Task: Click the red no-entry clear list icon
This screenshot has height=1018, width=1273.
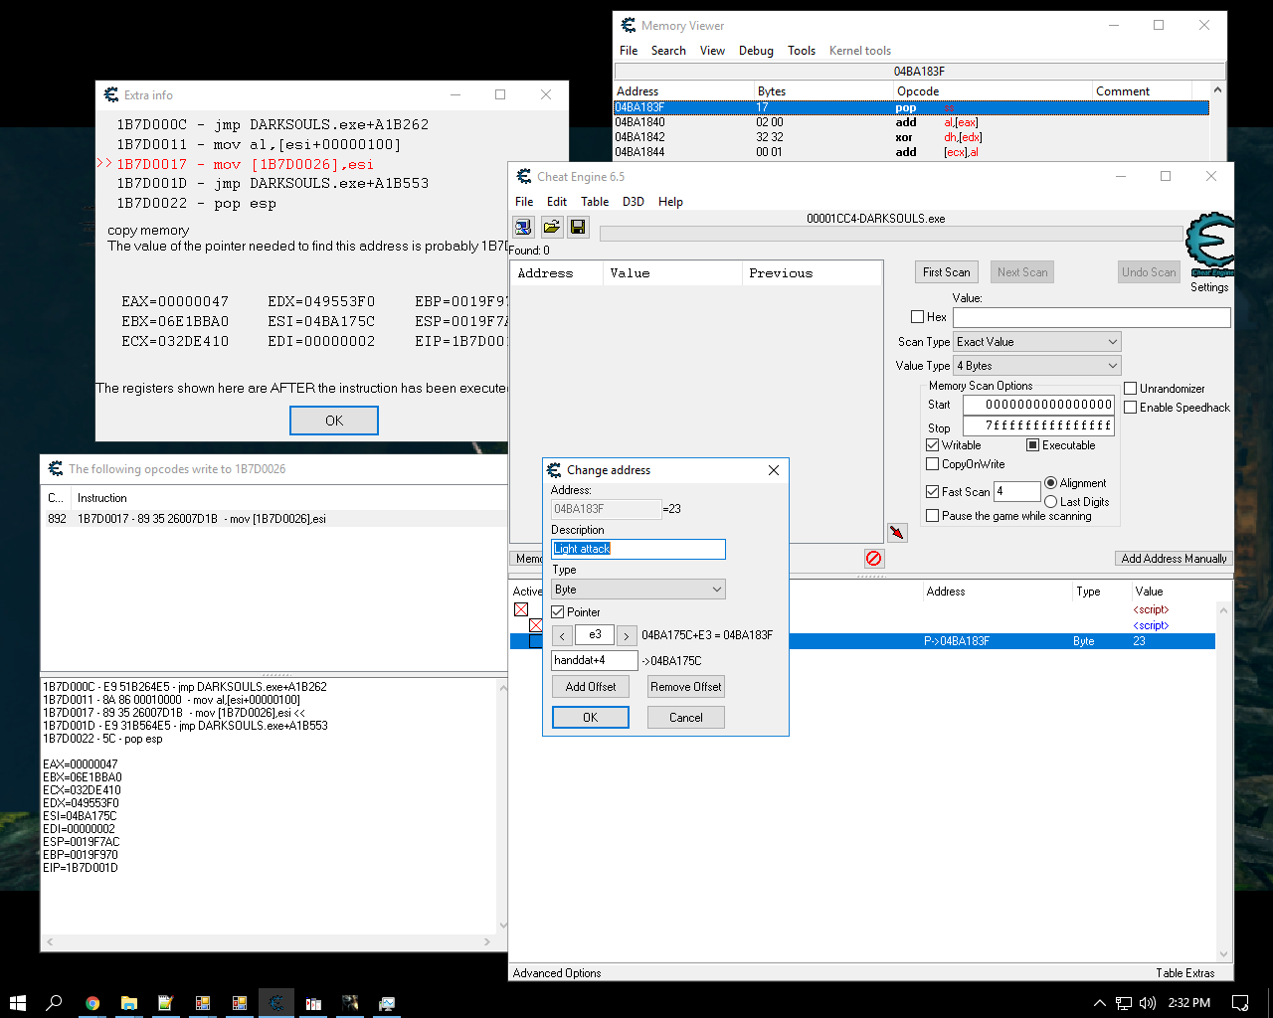Action: (x=873, y=559)
